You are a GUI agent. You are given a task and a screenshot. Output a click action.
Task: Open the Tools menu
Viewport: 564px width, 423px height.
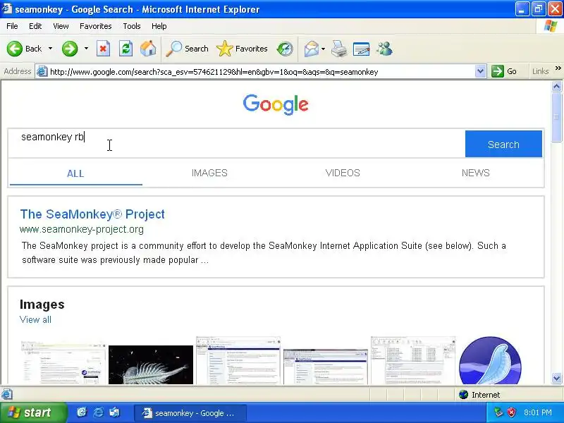coord(132,26)
